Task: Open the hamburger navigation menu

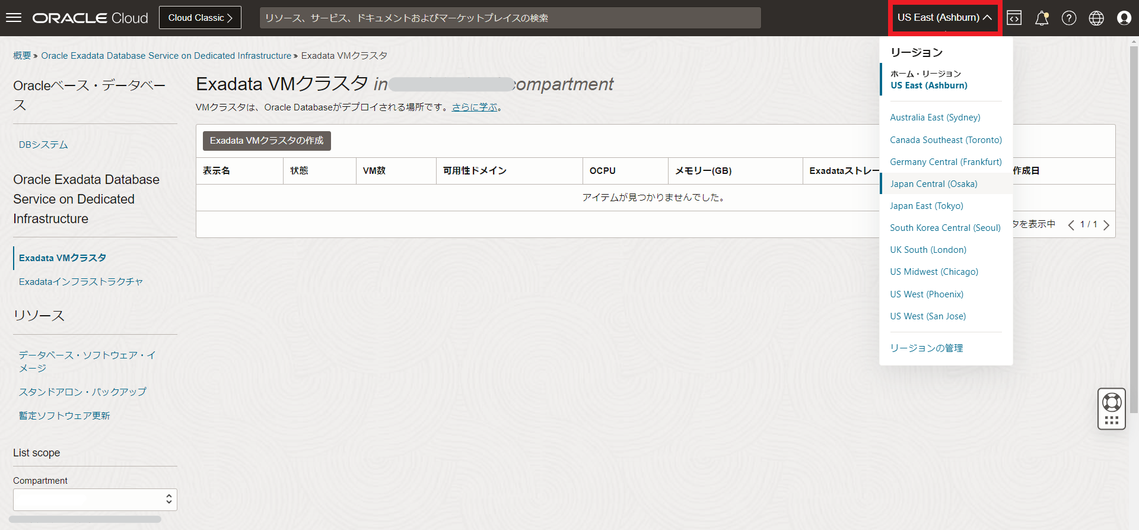Action: (x=14, y=18)
